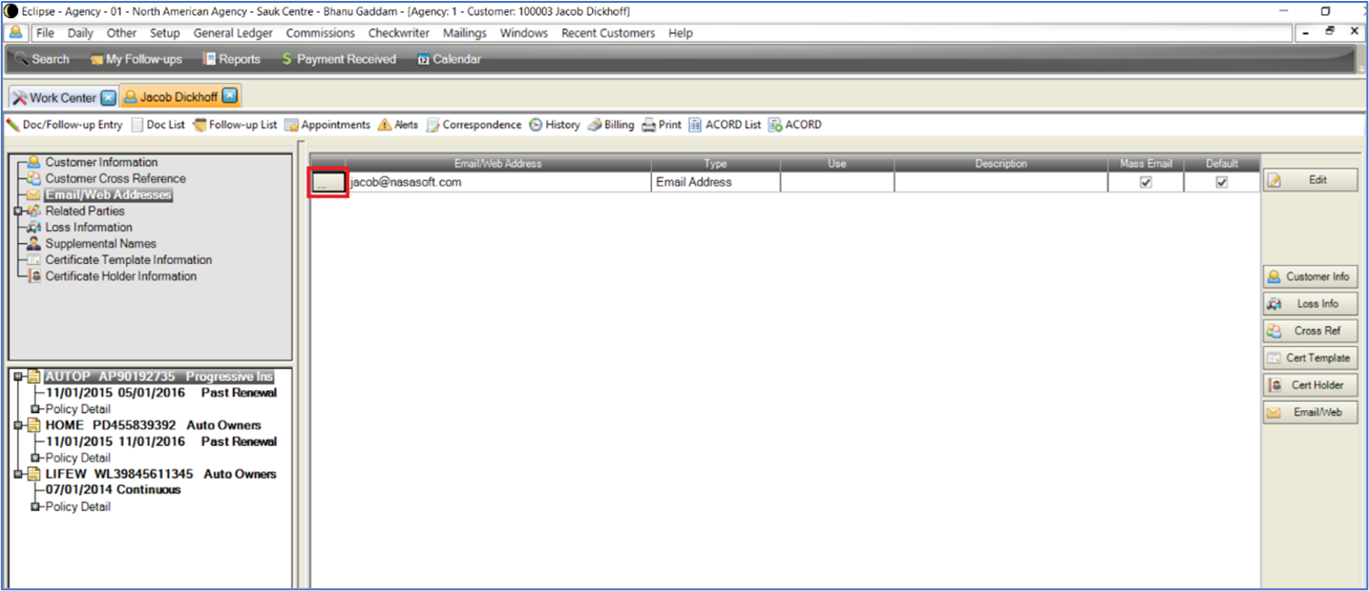This screenshot has width=1369, height=591.
Task: Open Billing from the toolbar
Action: (x=595, y=125)
